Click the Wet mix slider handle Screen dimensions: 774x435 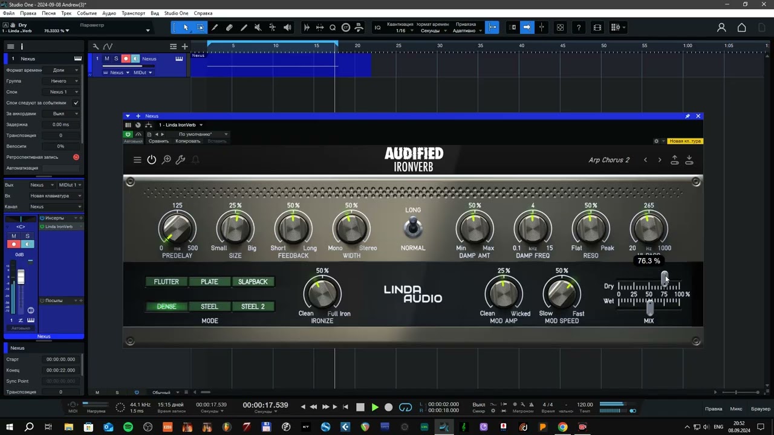coord(649,308)
